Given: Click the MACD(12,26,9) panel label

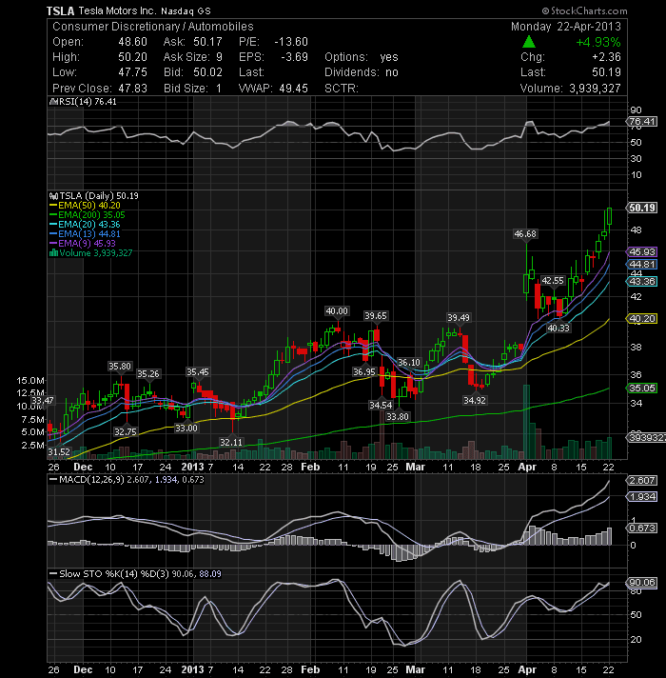Looking at the screenshot, I should (91, 480).
